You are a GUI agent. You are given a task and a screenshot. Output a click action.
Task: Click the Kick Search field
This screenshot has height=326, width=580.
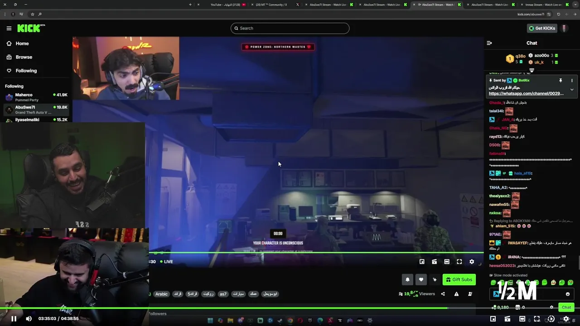click(x=290, y=28)
